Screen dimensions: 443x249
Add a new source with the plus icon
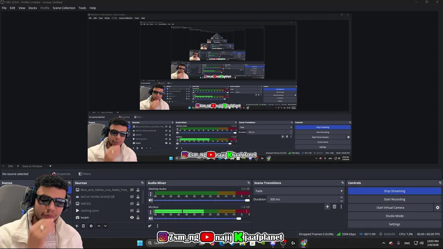pos(77,226)
